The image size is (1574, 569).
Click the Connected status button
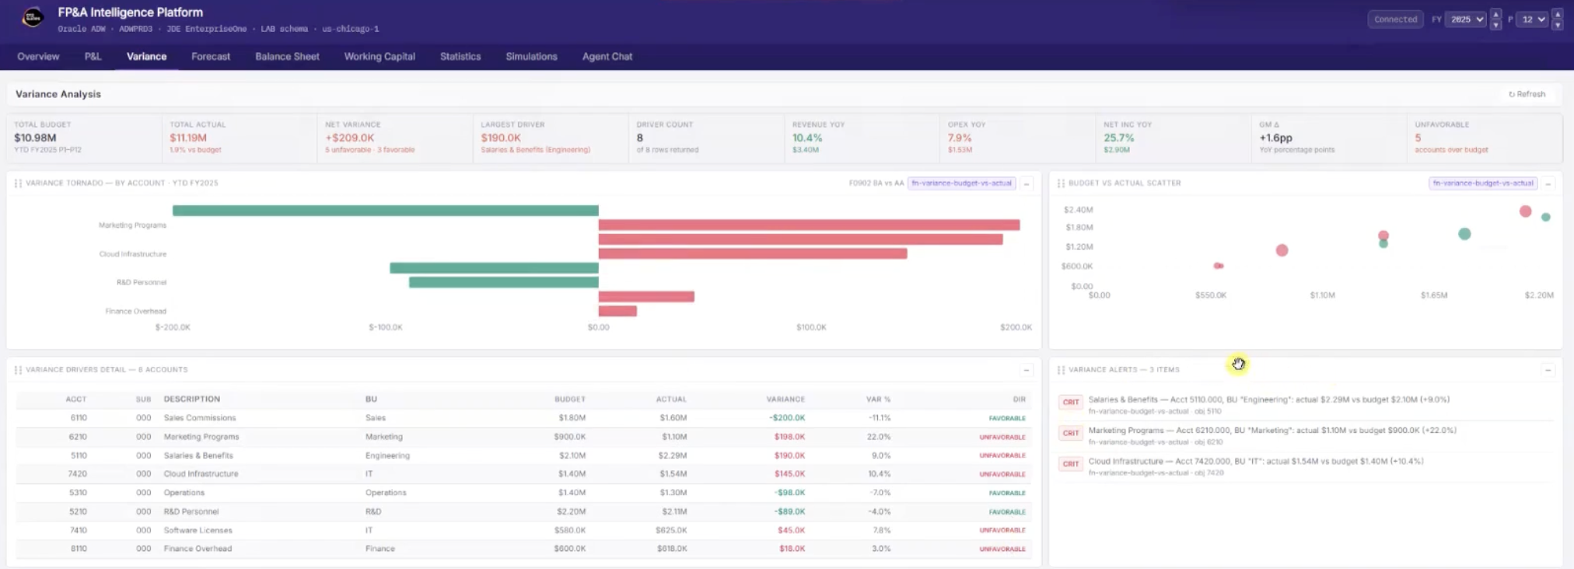coord(1395,19)
